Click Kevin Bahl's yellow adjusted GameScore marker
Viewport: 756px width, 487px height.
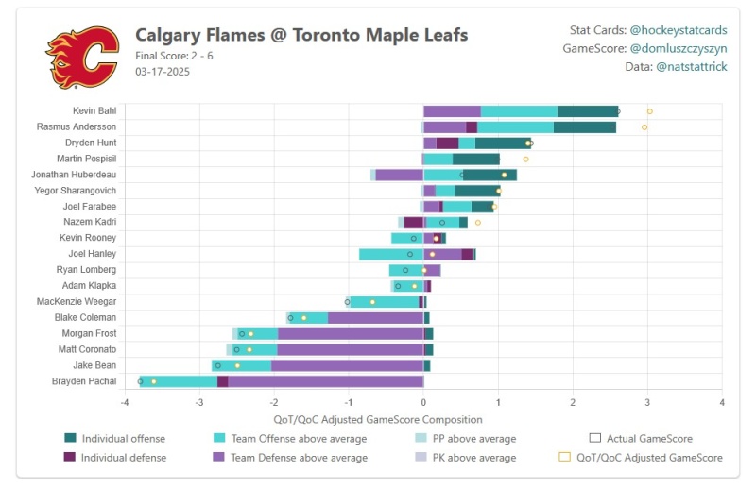coord(649,111)
